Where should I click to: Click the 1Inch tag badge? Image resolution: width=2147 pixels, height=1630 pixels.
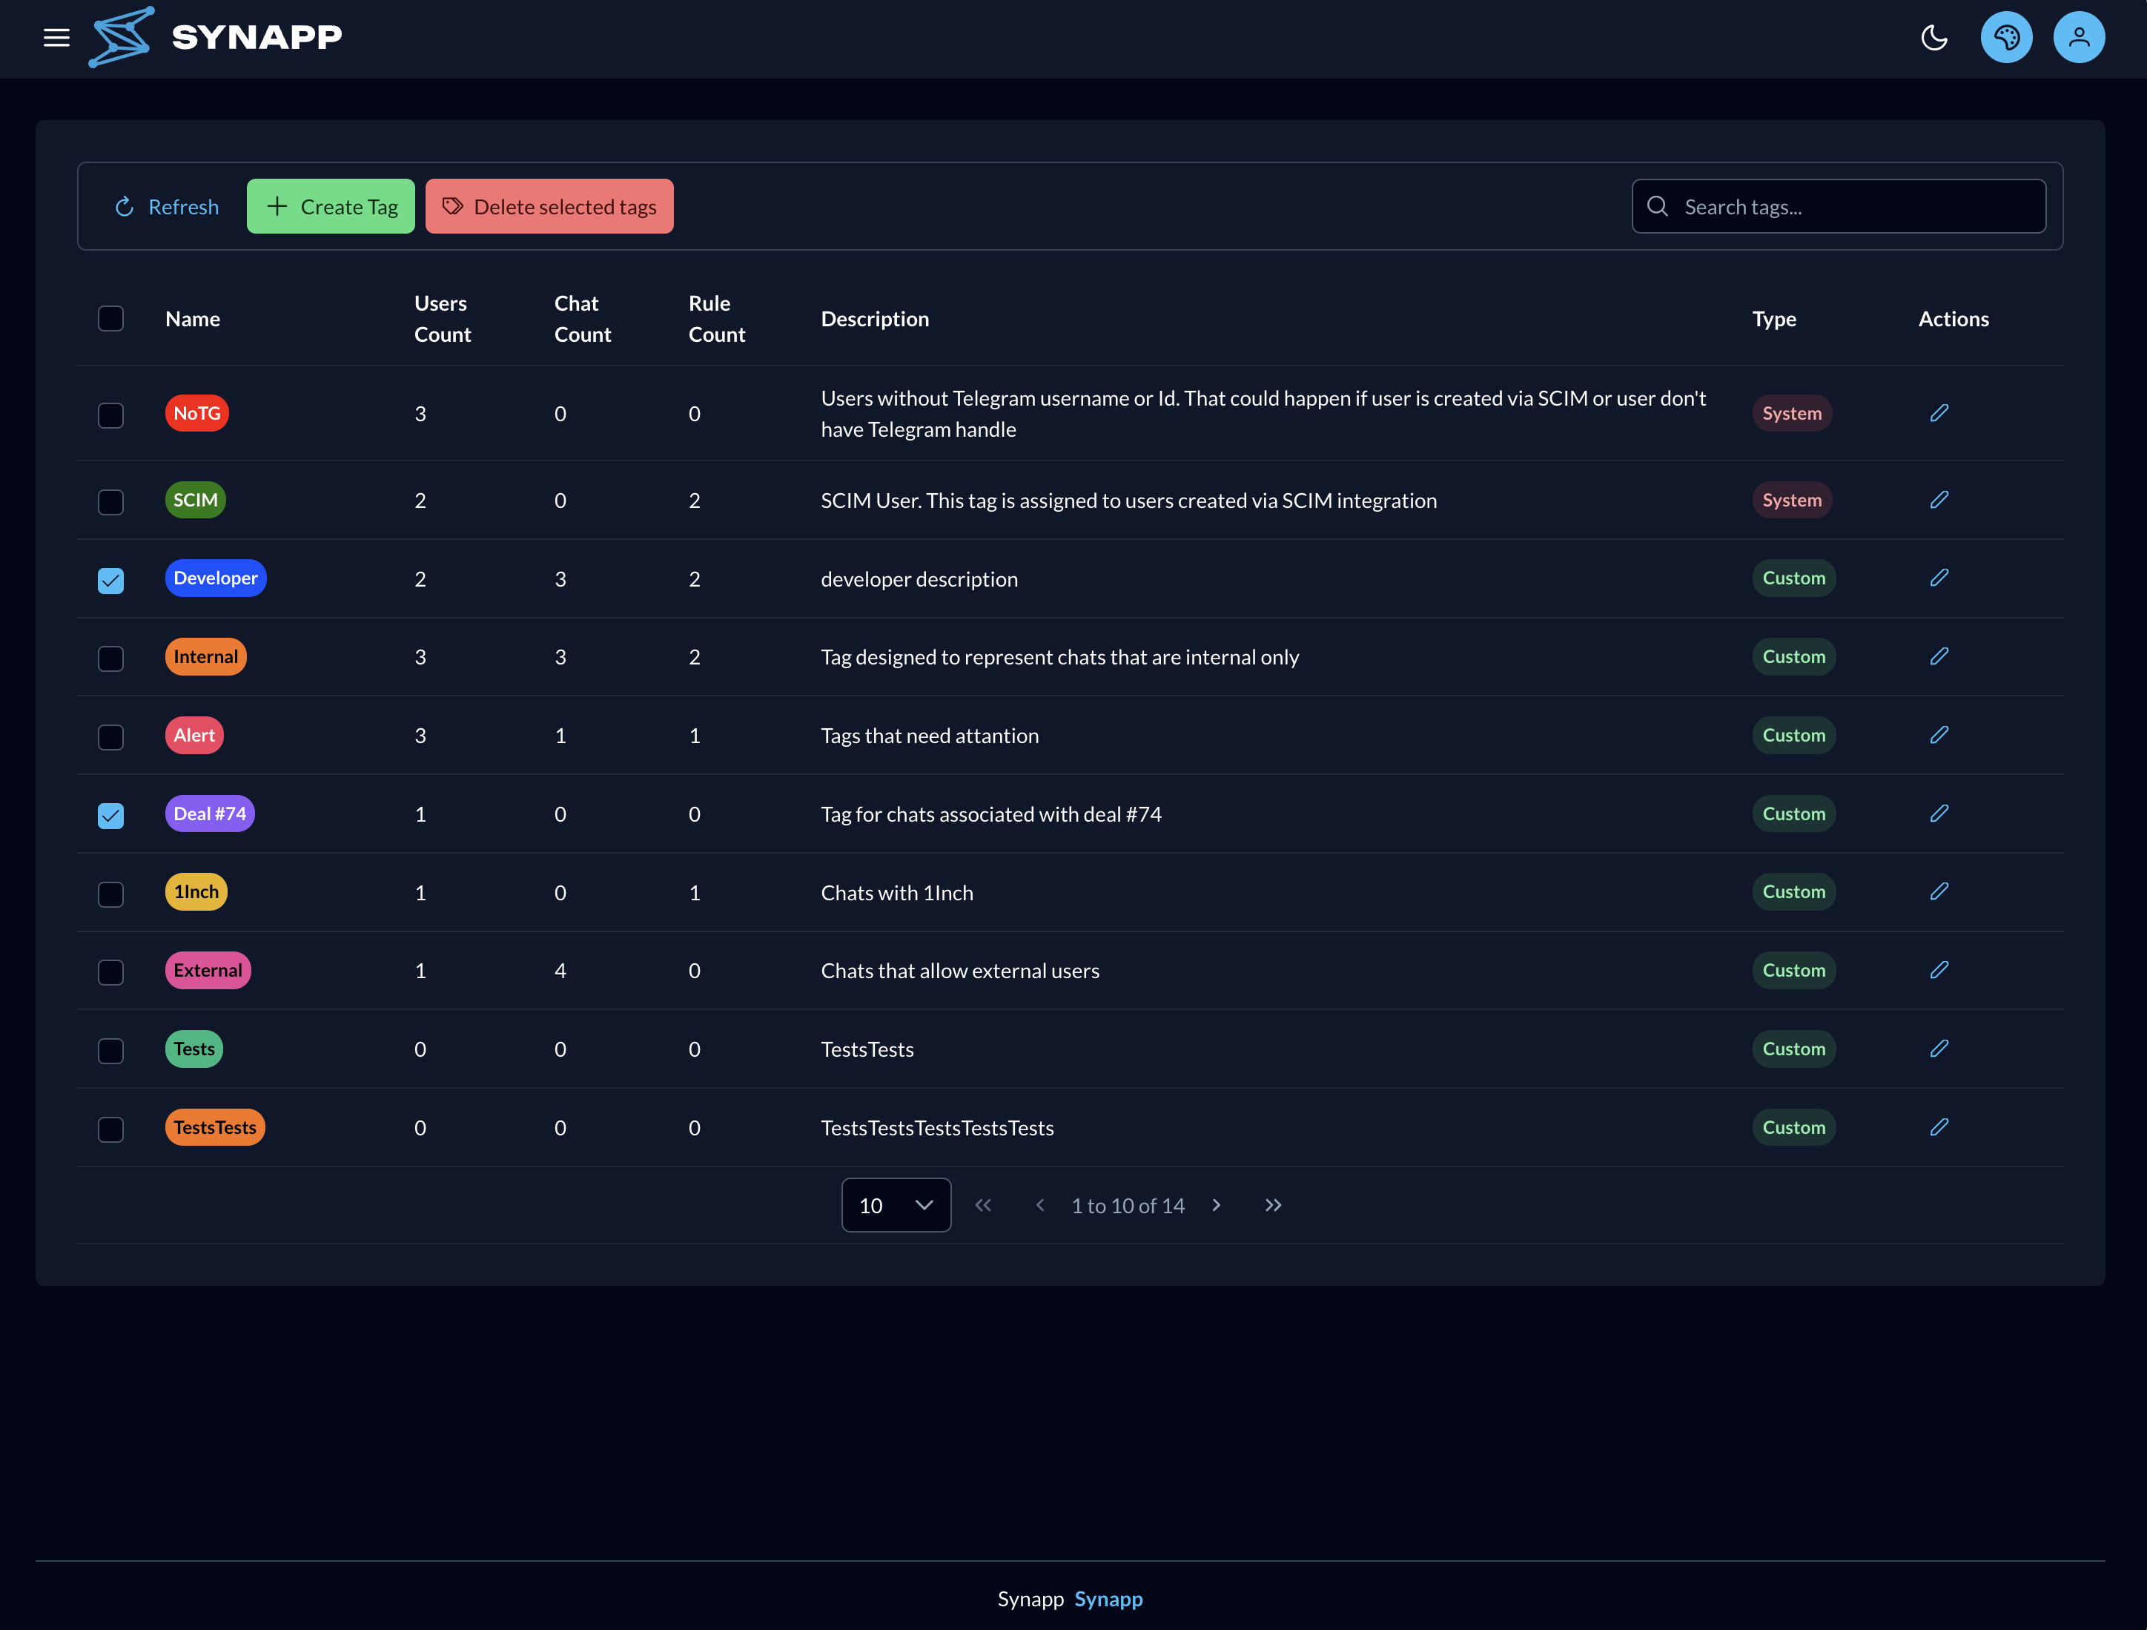coord(196,892)
